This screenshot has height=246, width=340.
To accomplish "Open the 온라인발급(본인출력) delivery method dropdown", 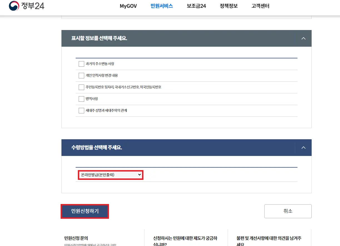I will click(x=110, y=175).
